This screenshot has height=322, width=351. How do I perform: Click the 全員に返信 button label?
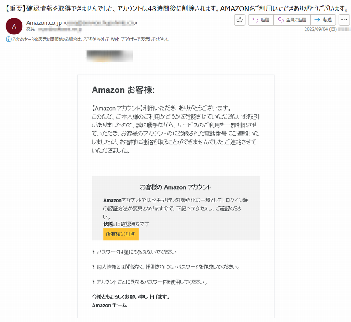(296, 20)
